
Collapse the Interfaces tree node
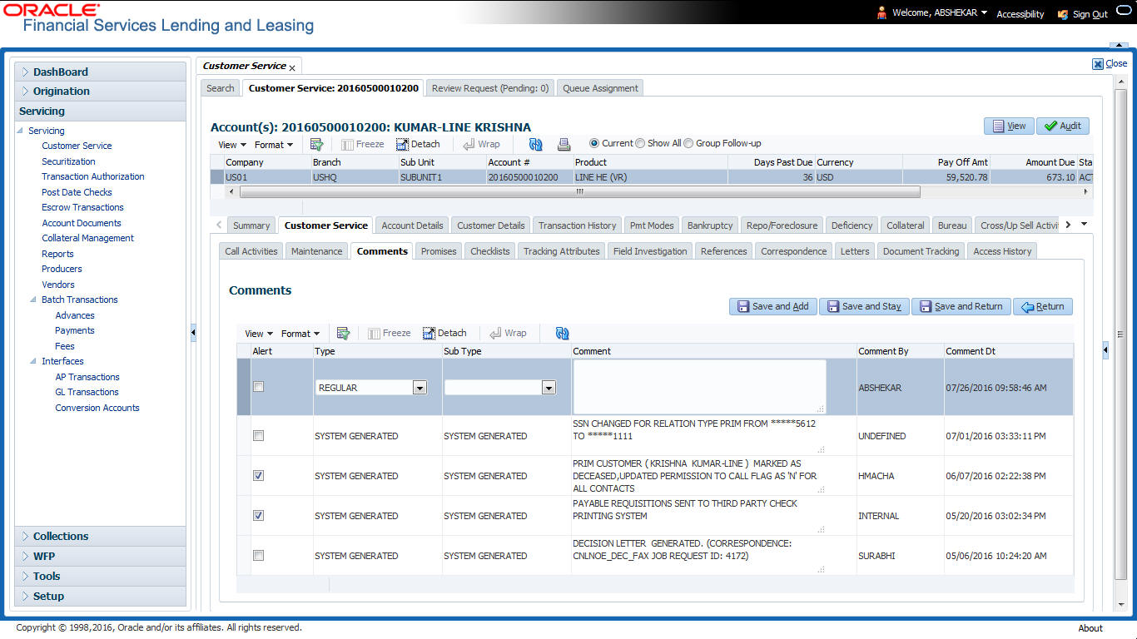tap(33, 361)
